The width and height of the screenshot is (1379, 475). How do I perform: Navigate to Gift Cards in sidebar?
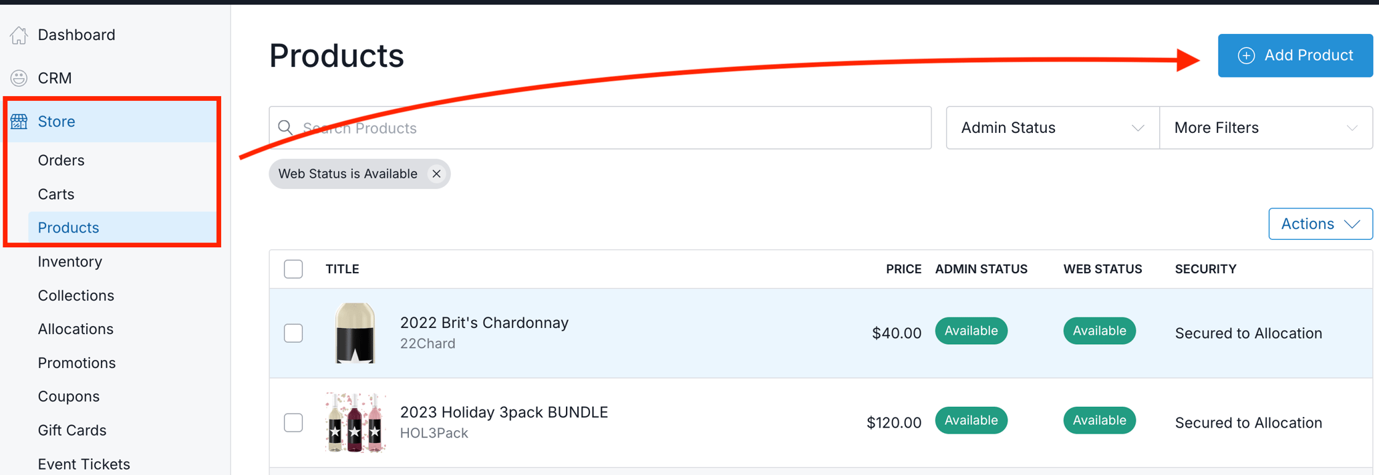click(x=71, y=430)
